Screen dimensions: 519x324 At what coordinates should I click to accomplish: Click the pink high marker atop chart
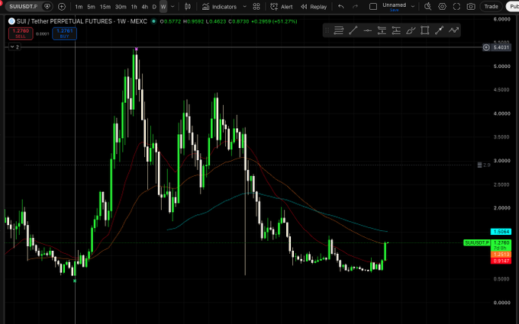coord(136,49)
